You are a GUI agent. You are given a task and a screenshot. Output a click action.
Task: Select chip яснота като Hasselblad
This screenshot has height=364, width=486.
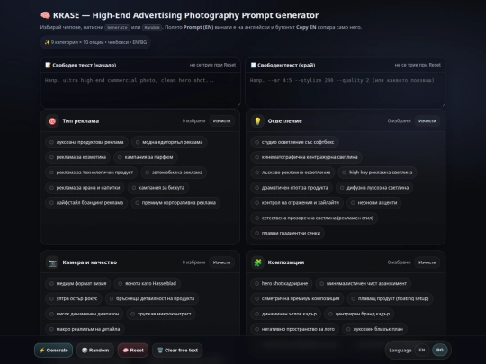148,283
